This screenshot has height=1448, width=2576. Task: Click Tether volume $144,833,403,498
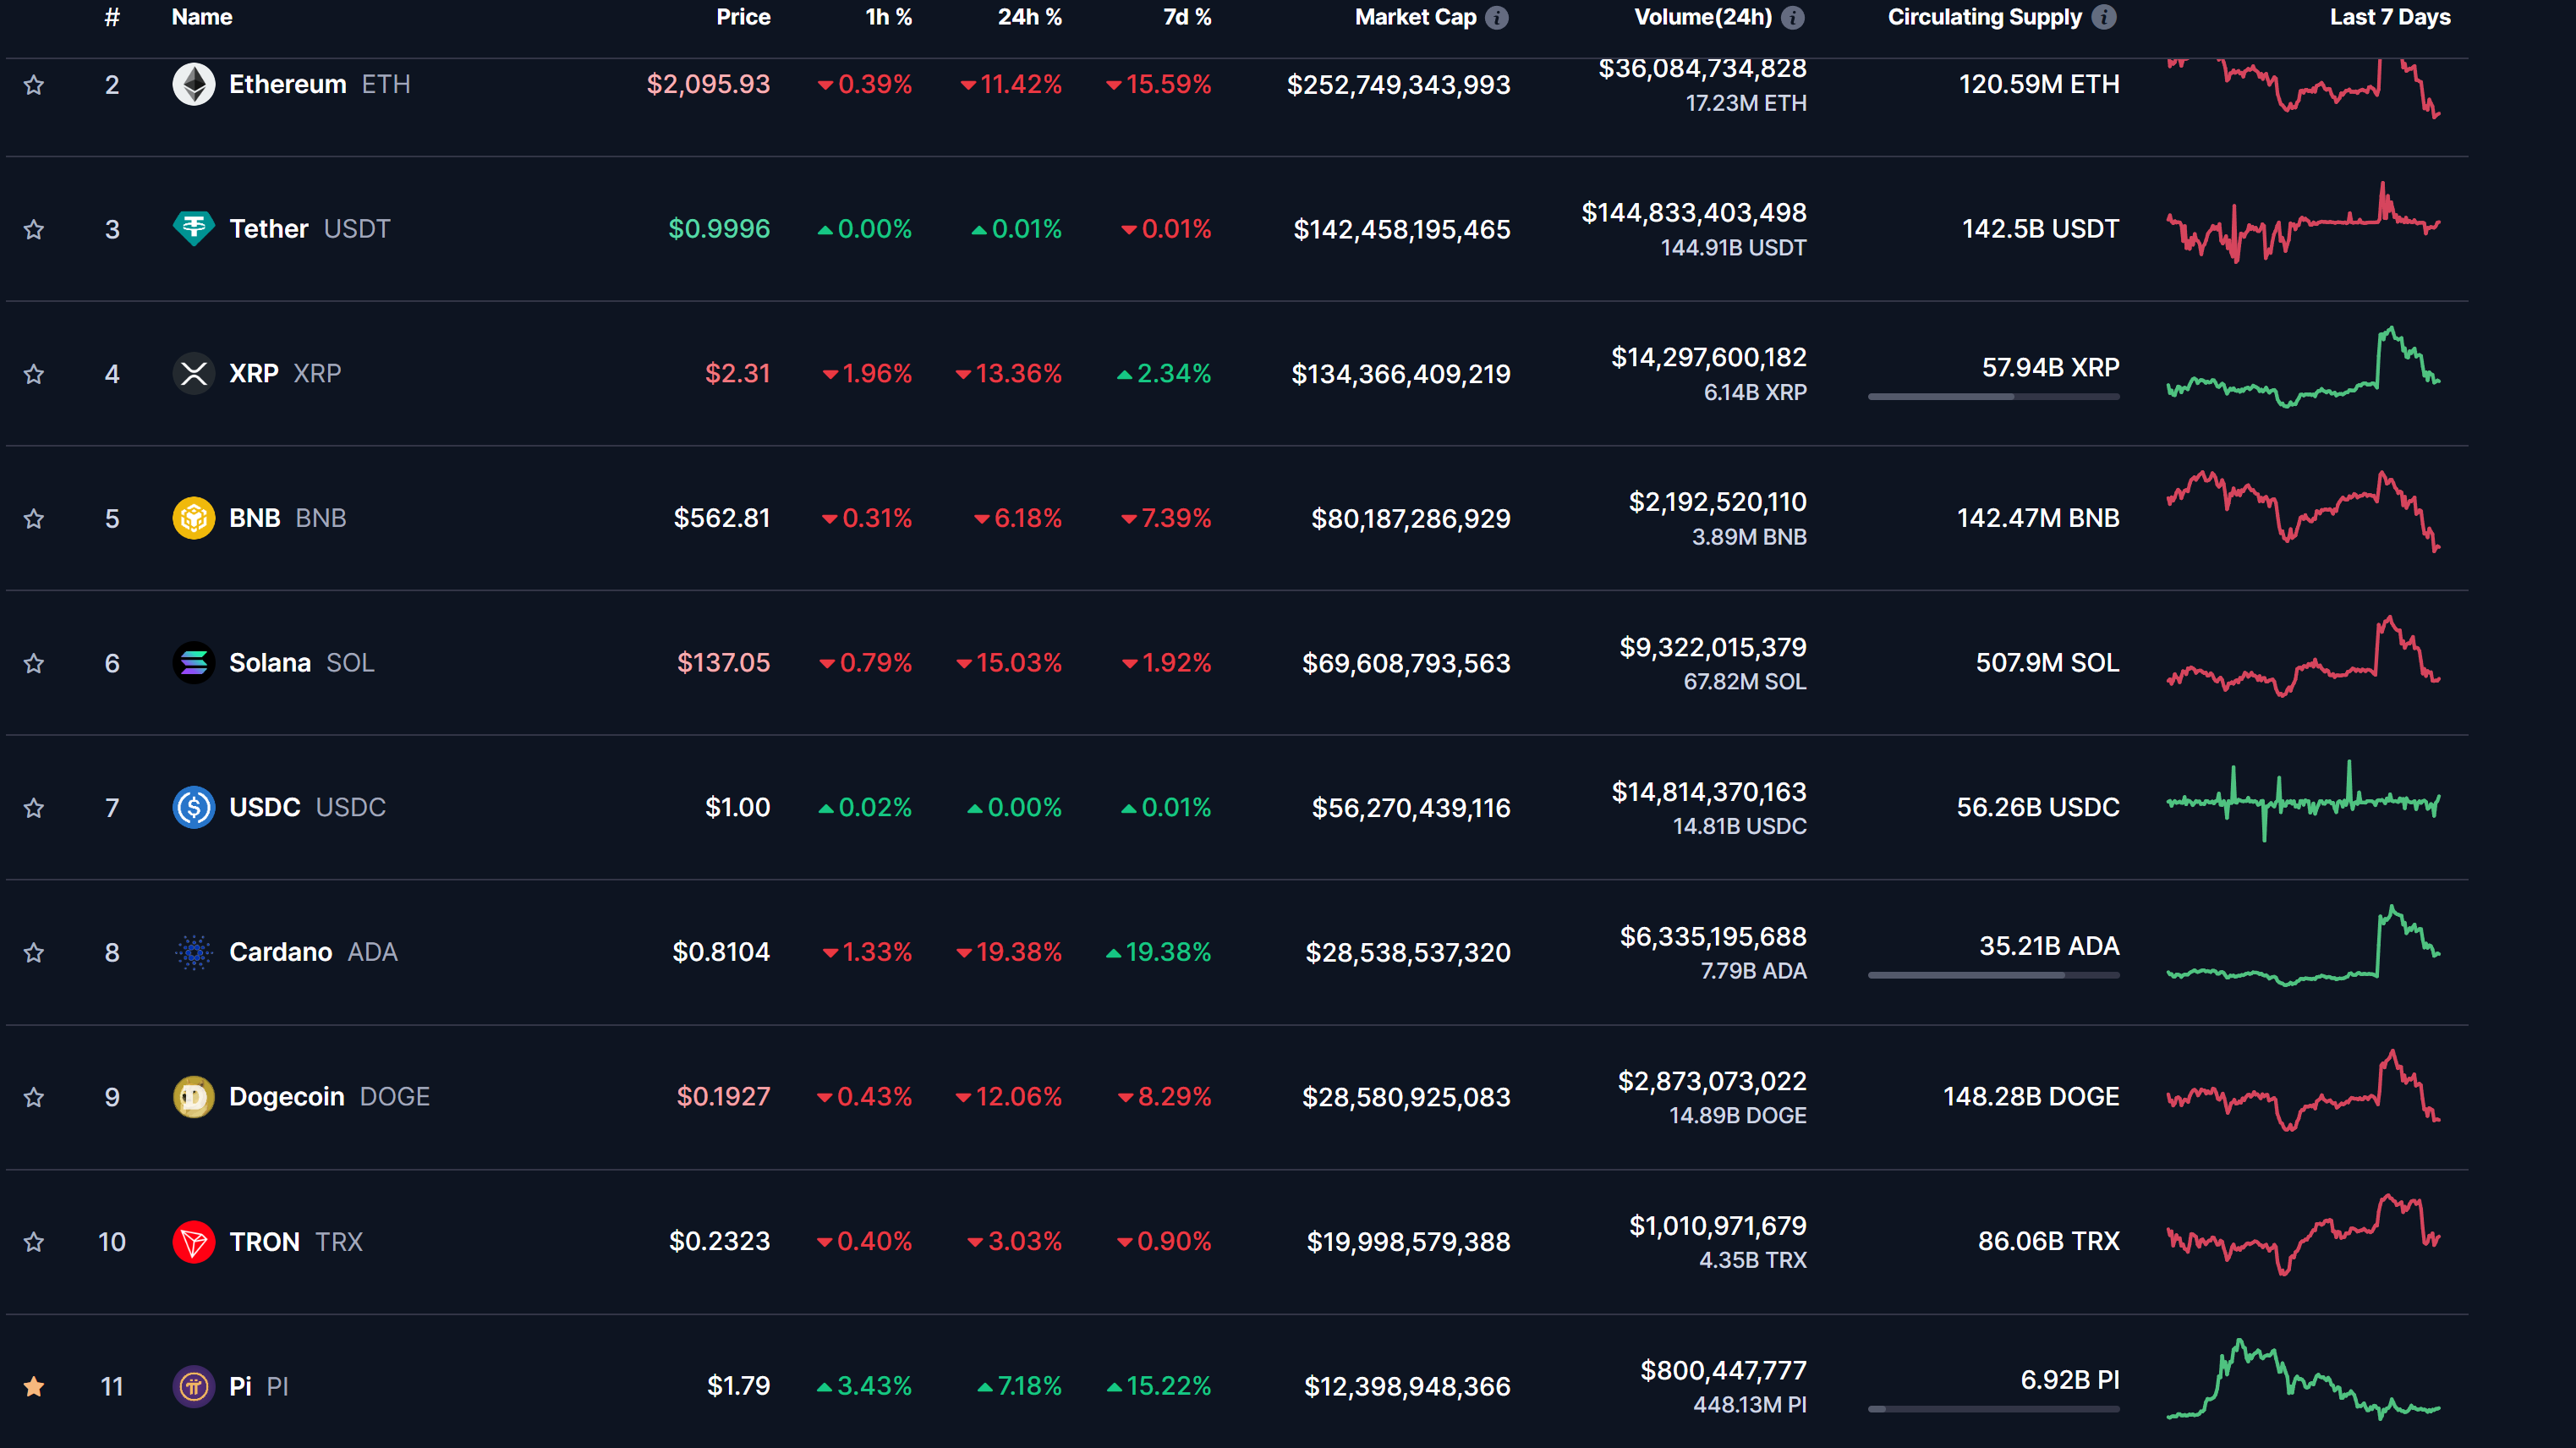tap(1694, 213)
